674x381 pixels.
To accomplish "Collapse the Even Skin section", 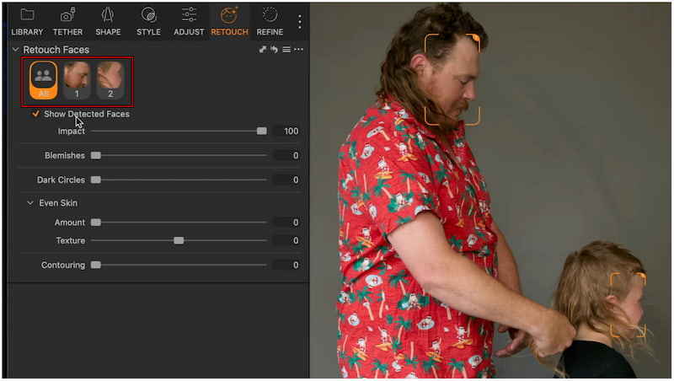I will 29,203.
